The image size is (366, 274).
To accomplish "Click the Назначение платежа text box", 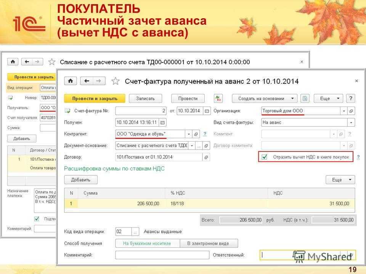I will [45, 201].
